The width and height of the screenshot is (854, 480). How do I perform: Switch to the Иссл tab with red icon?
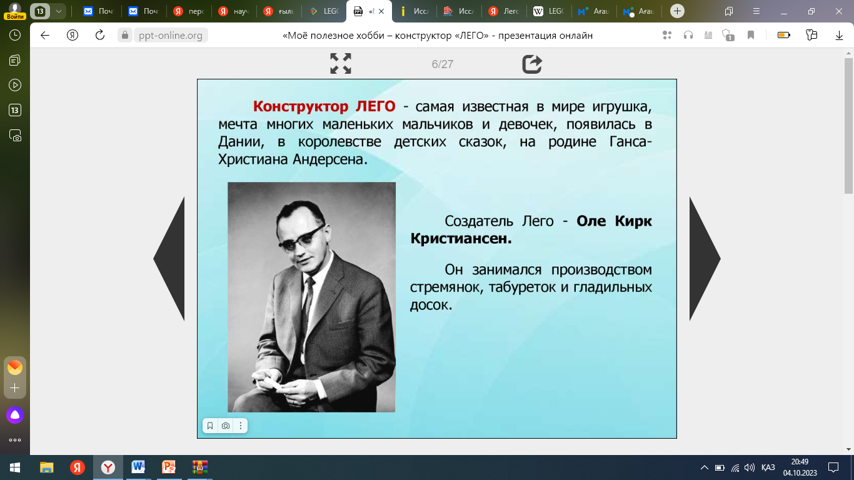coord(458,11)
